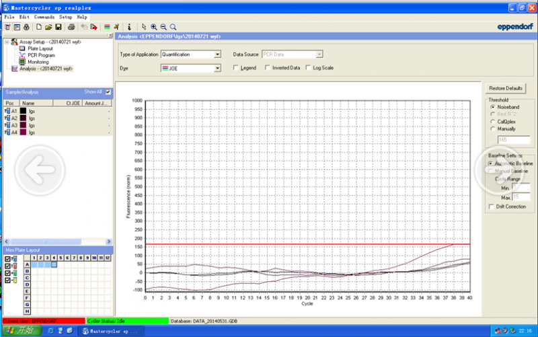Click the Open folder toolbar icon
The height and width of the screenshot is (337, 538).
(48, 27)
